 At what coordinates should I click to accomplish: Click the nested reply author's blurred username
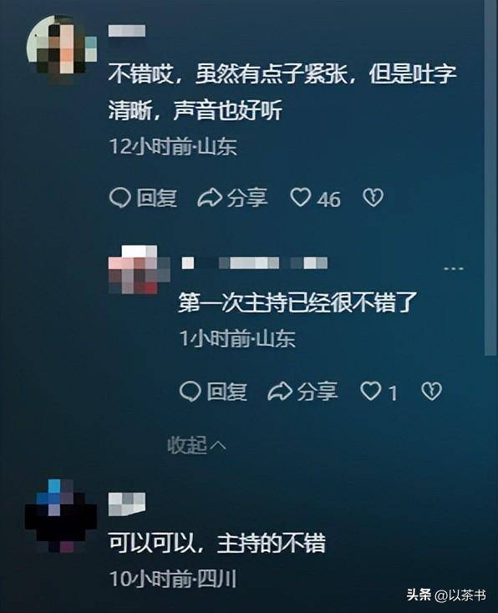[x=255, y=263]
